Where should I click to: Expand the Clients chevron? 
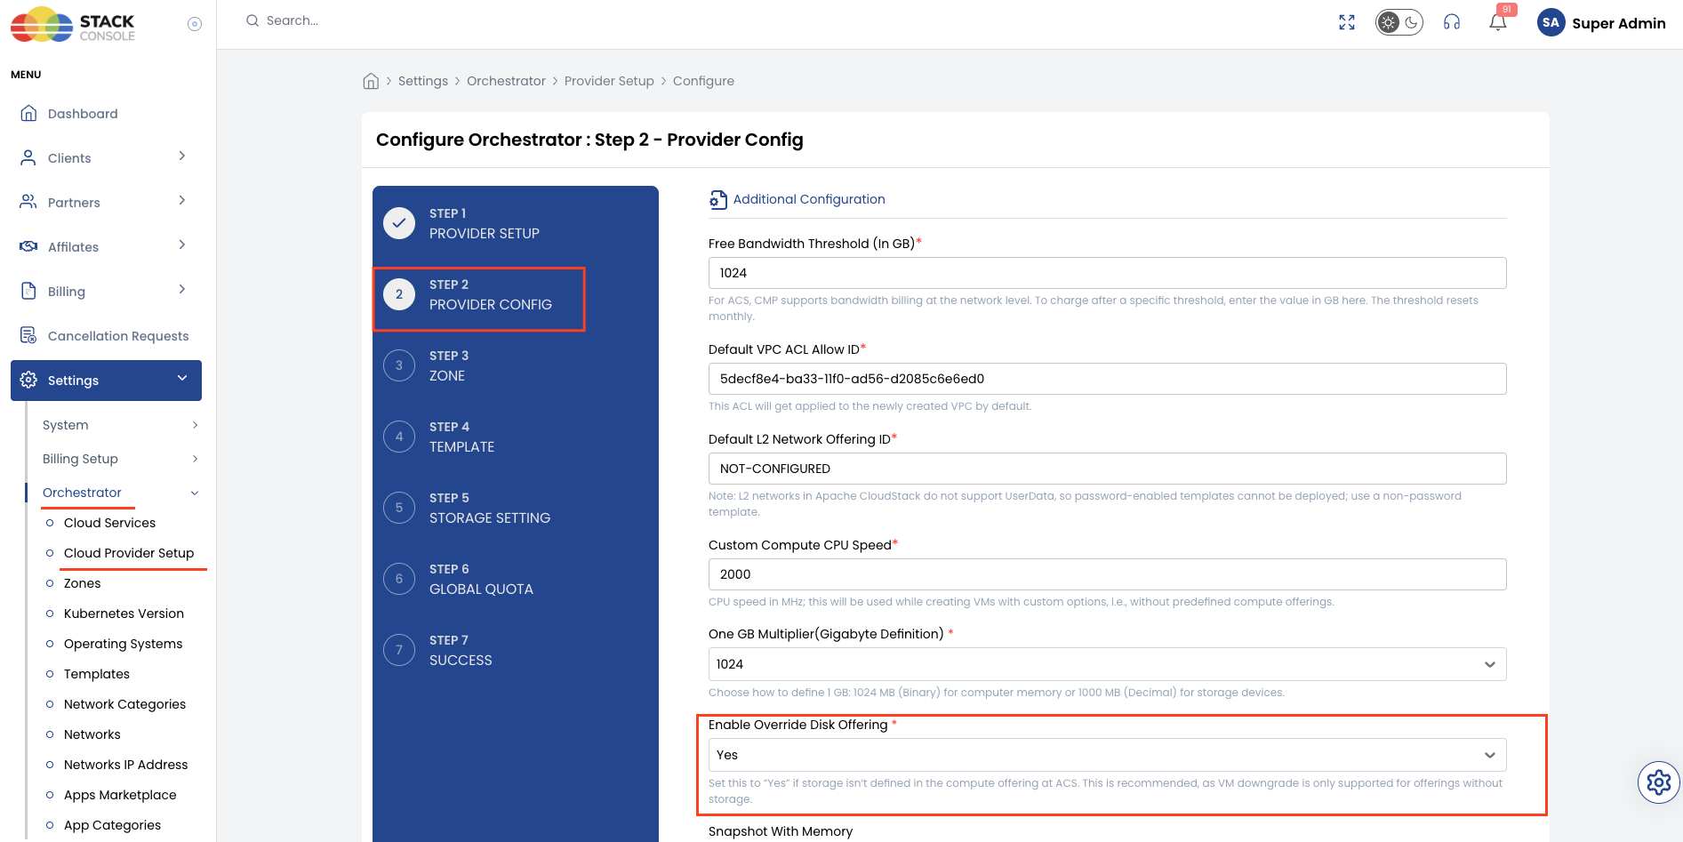[182, 156]
